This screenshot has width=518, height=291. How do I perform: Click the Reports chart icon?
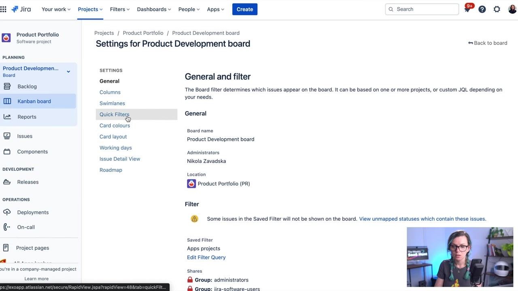pyautogui.click(x=7, y=116)
